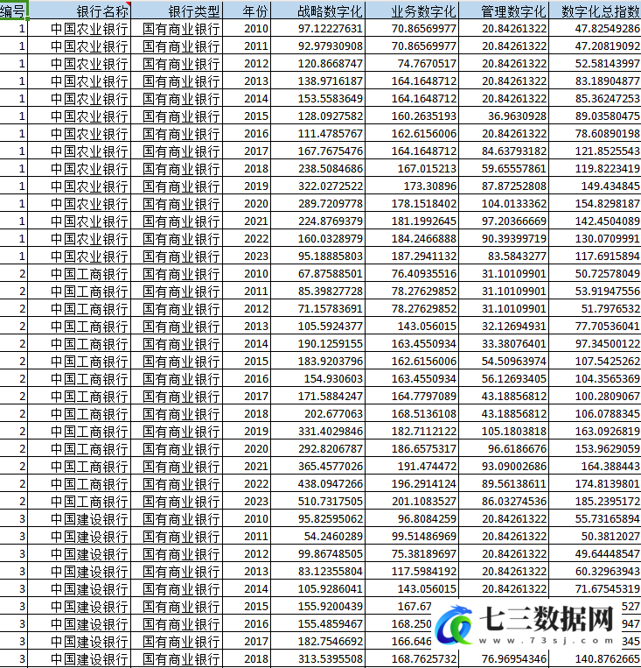Viewport: 641px width, 668px height.
Task: Click the cell with value 78.60890198
Action: pyautogui.click(x=595, y=133)
